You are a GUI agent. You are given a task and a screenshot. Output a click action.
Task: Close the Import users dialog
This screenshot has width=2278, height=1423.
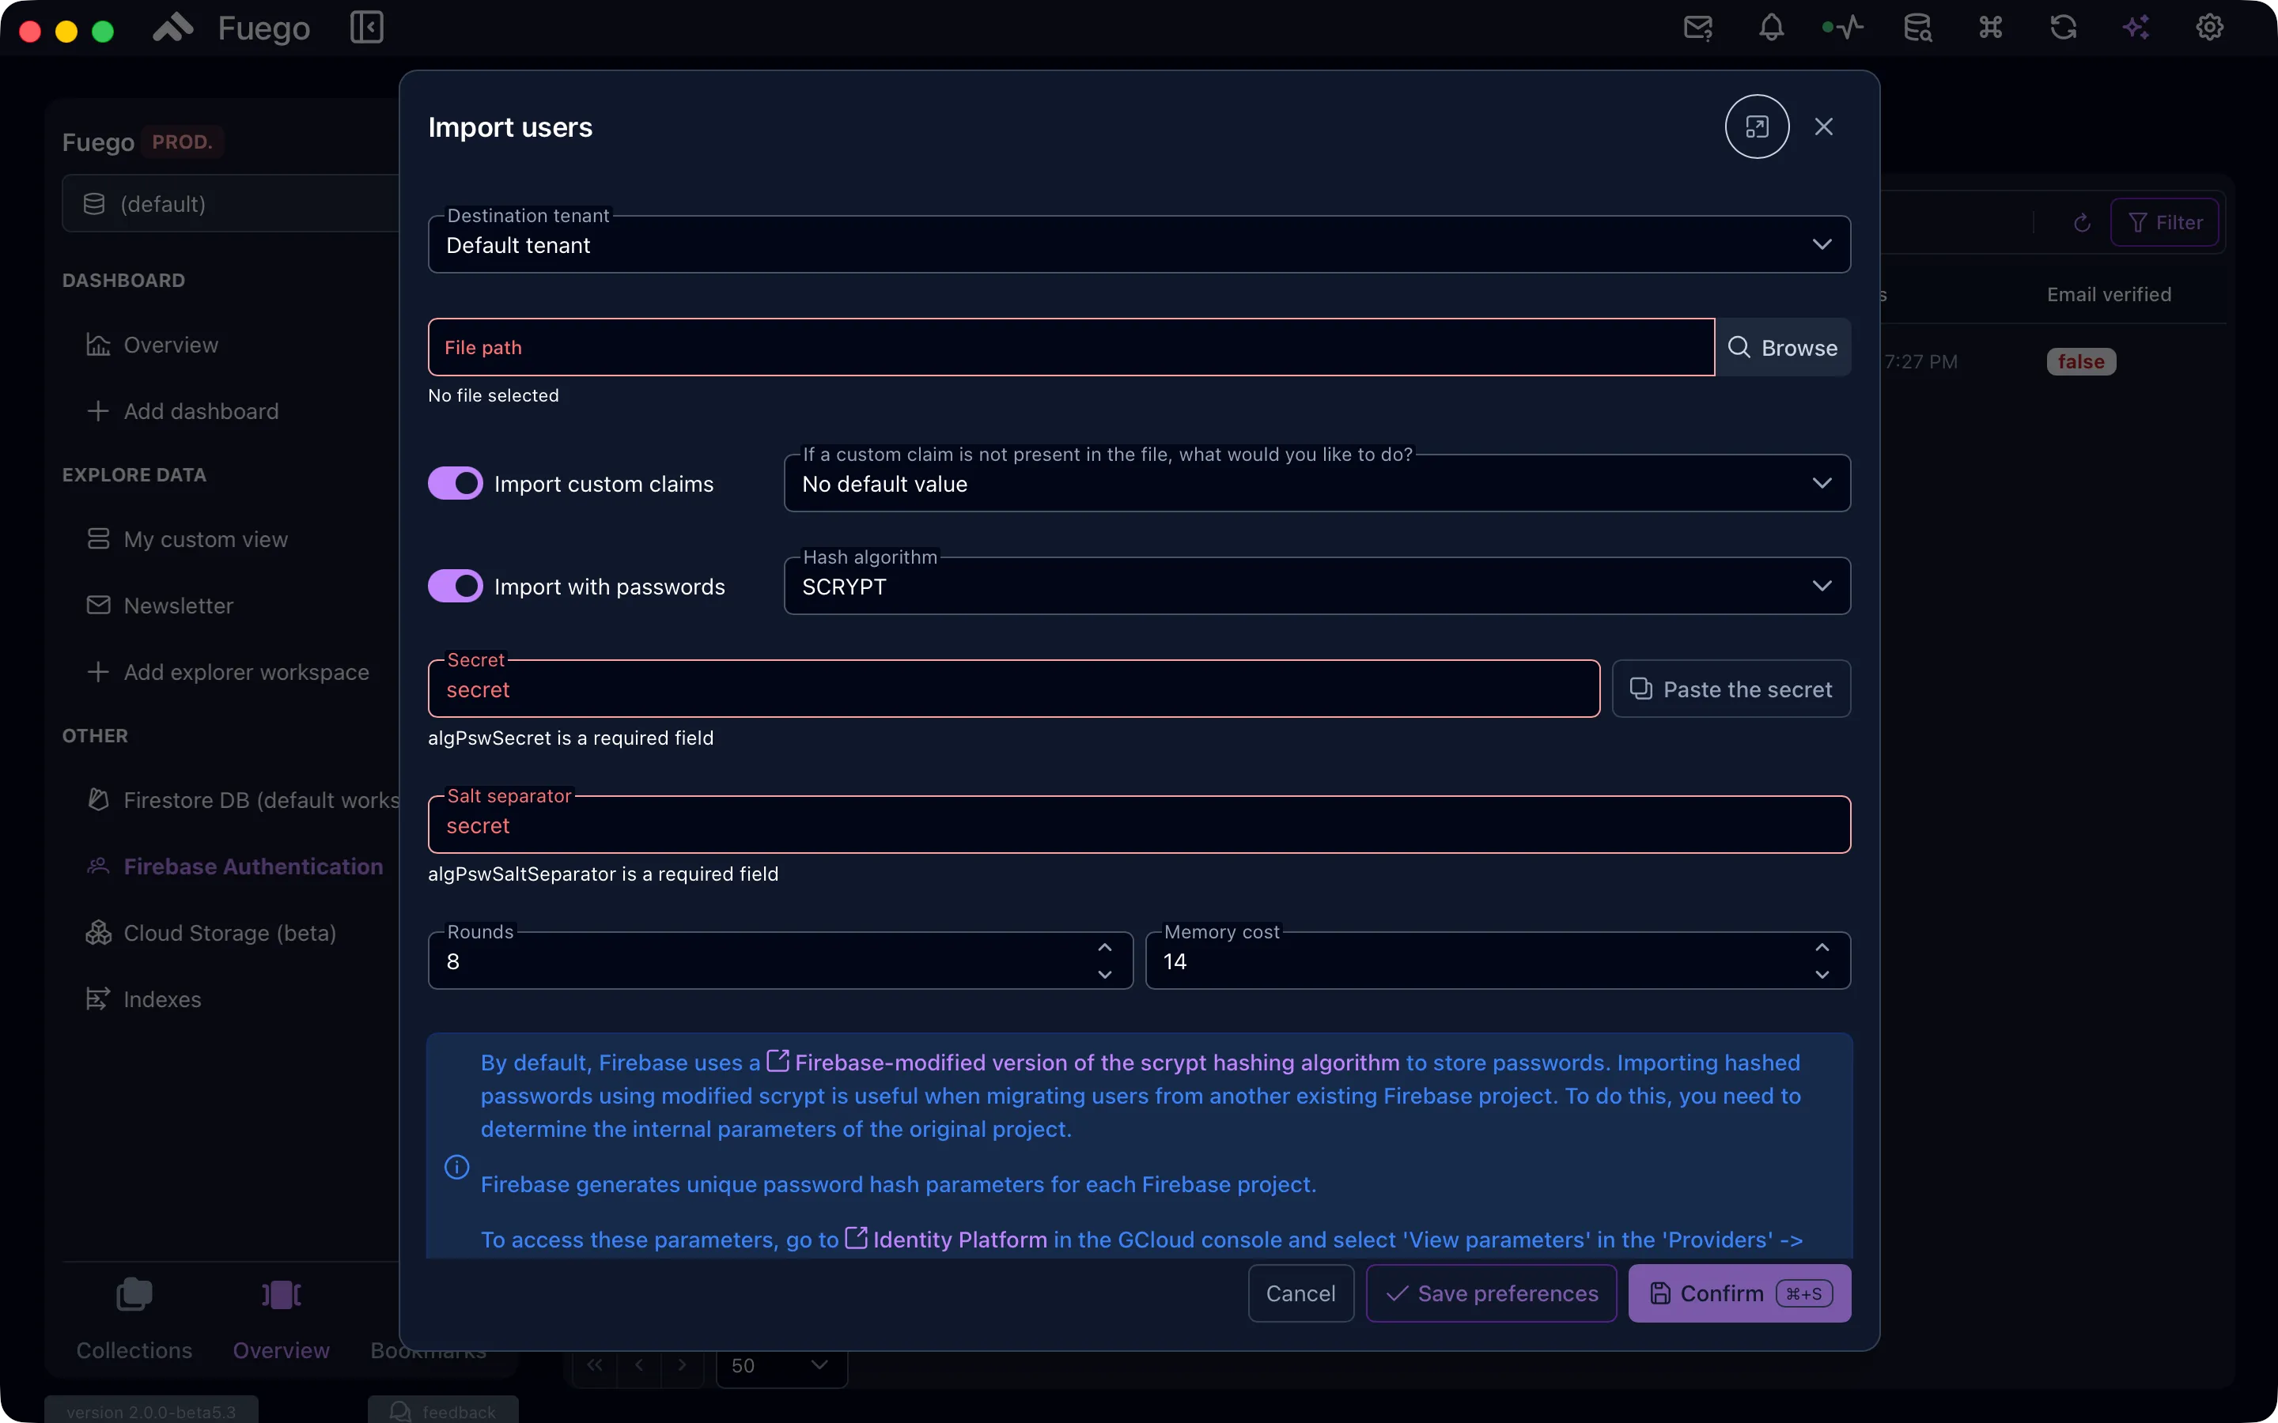[x=1823, y=126]
